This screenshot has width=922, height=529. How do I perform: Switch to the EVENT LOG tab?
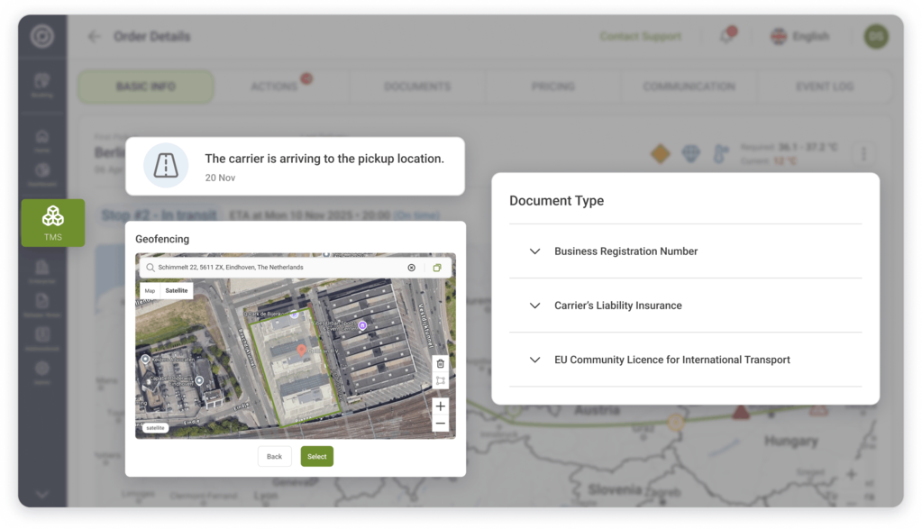coord(825,87)
